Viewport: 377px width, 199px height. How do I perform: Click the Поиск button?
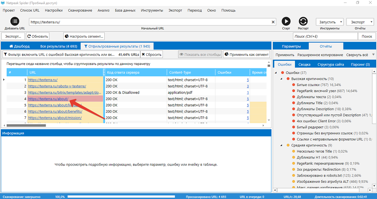(367, 36)
